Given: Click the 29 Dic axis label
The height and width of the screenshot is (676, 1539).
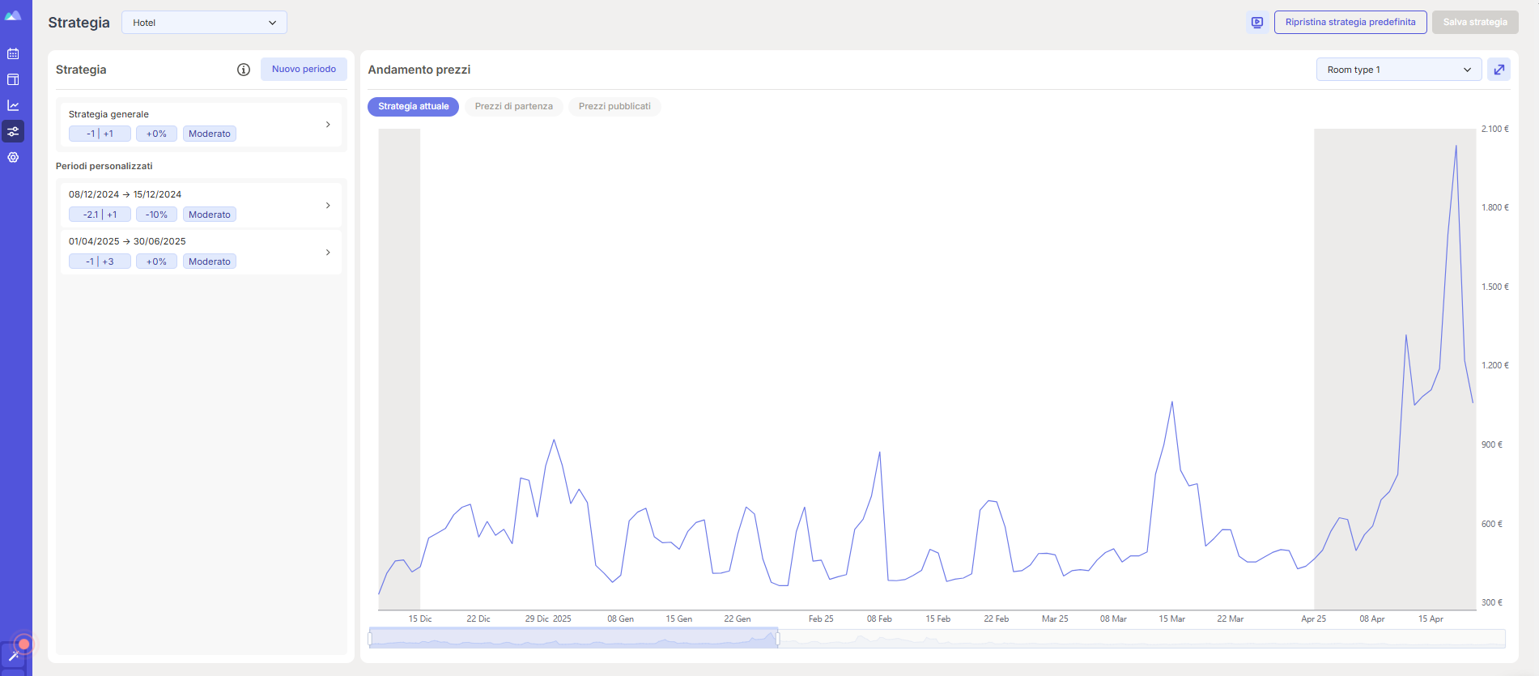Looking at the screenshot, I should (537, 619).
